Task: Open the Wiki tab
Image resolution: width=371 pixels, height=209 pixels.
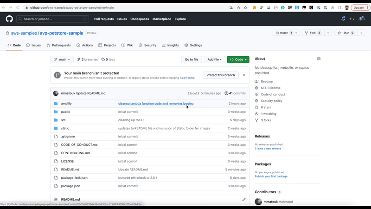Action: click(x=127, y=45)
